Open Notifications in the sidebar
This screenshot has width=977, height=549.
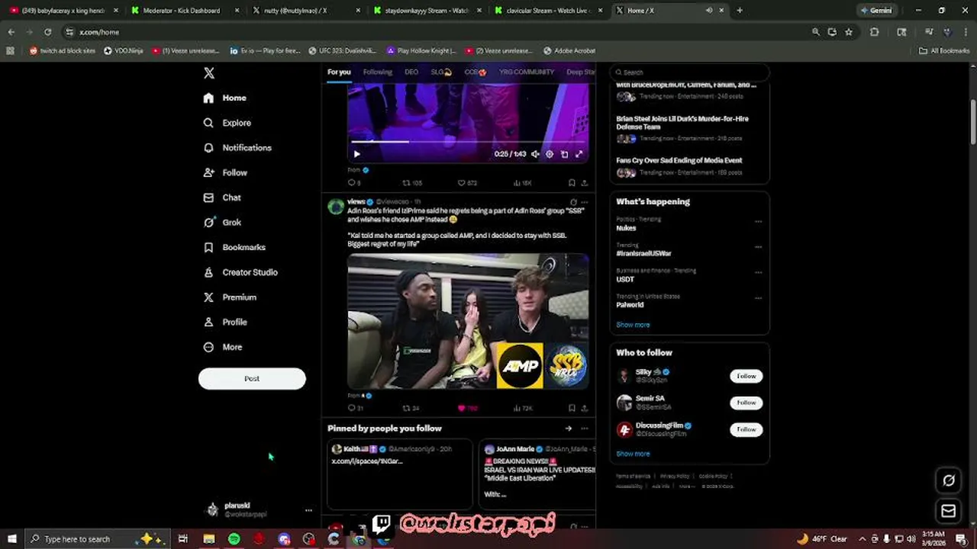point(237,148)
